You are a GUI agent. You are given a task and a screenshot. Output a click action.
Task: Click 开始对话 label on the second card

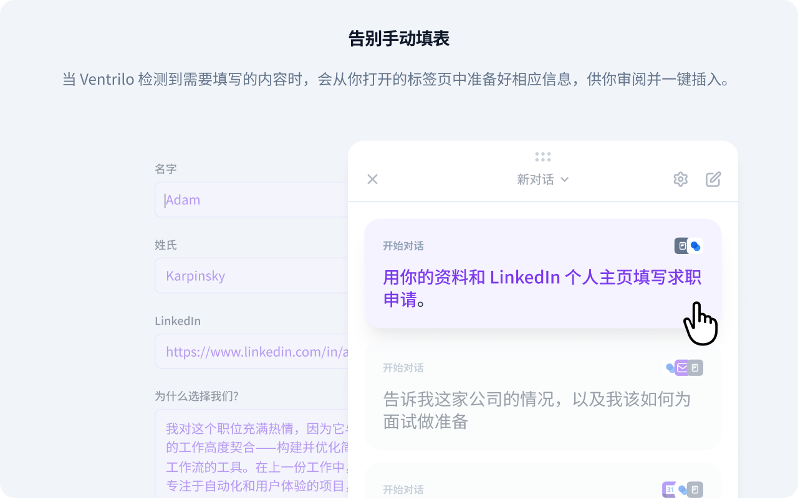[403, 368]
